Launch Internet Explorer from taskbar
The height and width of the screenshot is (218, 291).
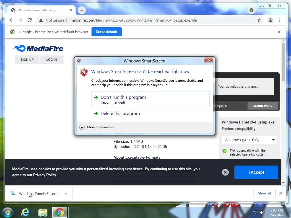click(25, 212)
